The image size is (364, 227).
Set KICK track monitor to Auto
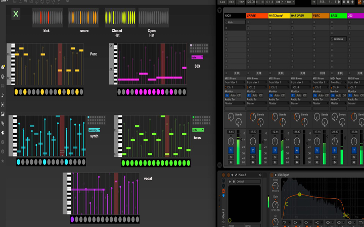tap(233, 95)
